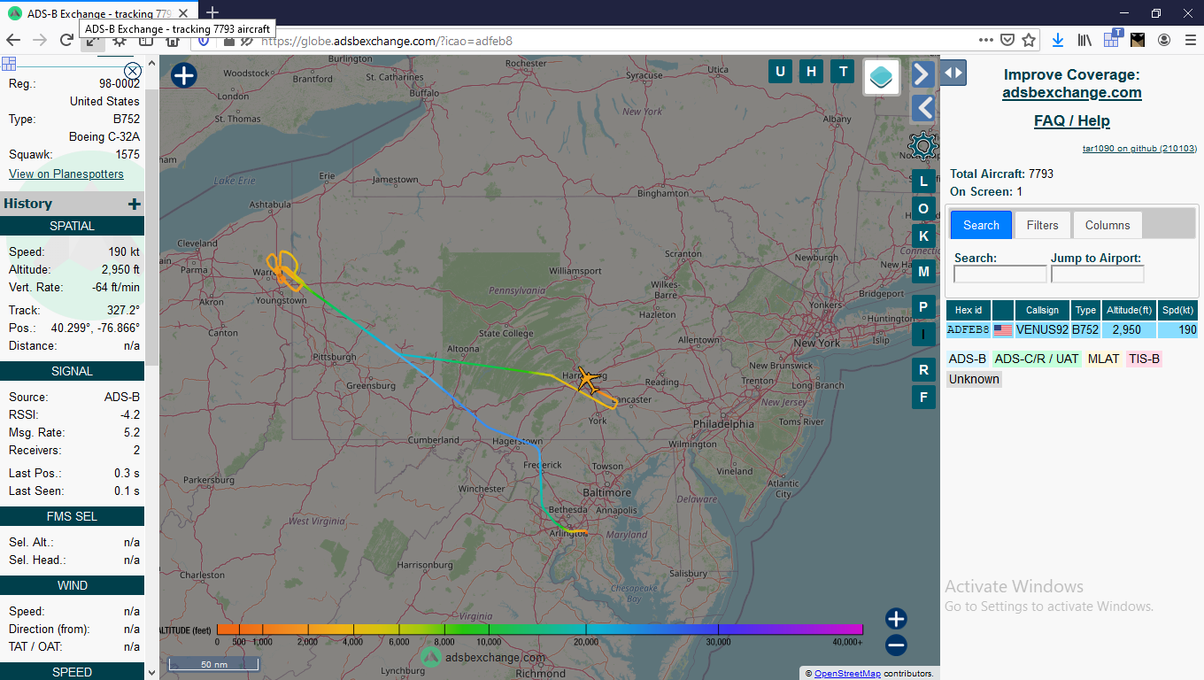Toggle the P map option button
Screen dimensions: 1204x680
click(923, 307)
